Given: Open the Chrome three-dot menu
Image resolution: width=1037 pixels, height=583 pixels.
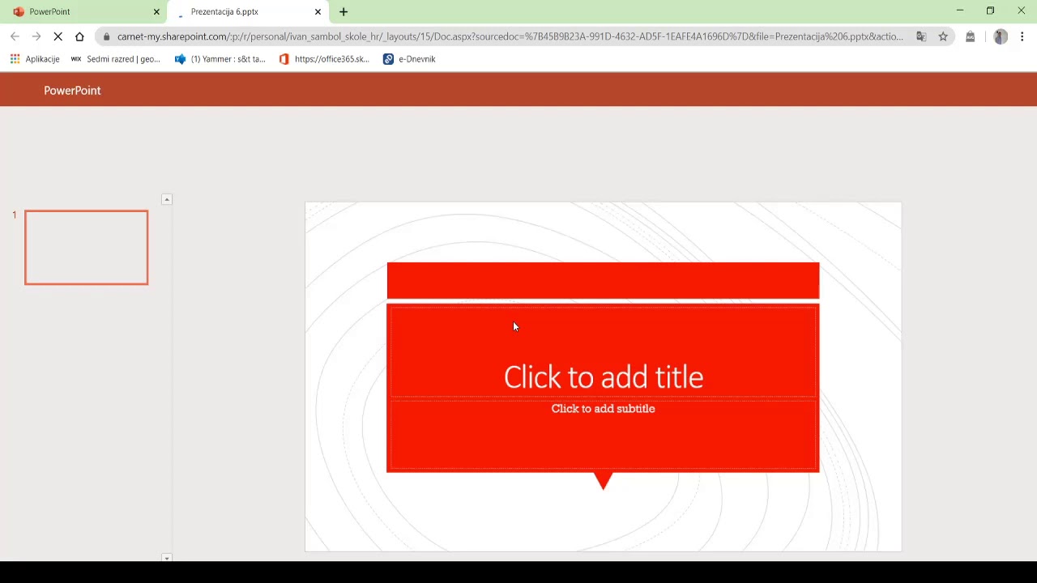Looking at the screenshot, I should (1022, 36).
